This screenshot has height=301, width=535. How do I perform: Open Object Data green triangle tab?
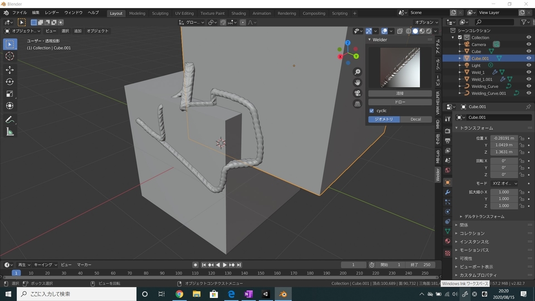(x=448, y=231)
